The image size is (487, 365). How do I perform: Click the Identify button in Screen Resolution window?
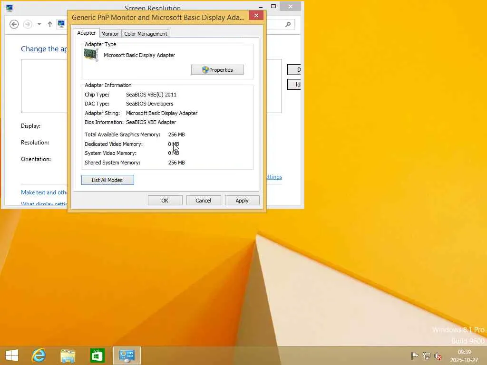(x=294, y=85)
